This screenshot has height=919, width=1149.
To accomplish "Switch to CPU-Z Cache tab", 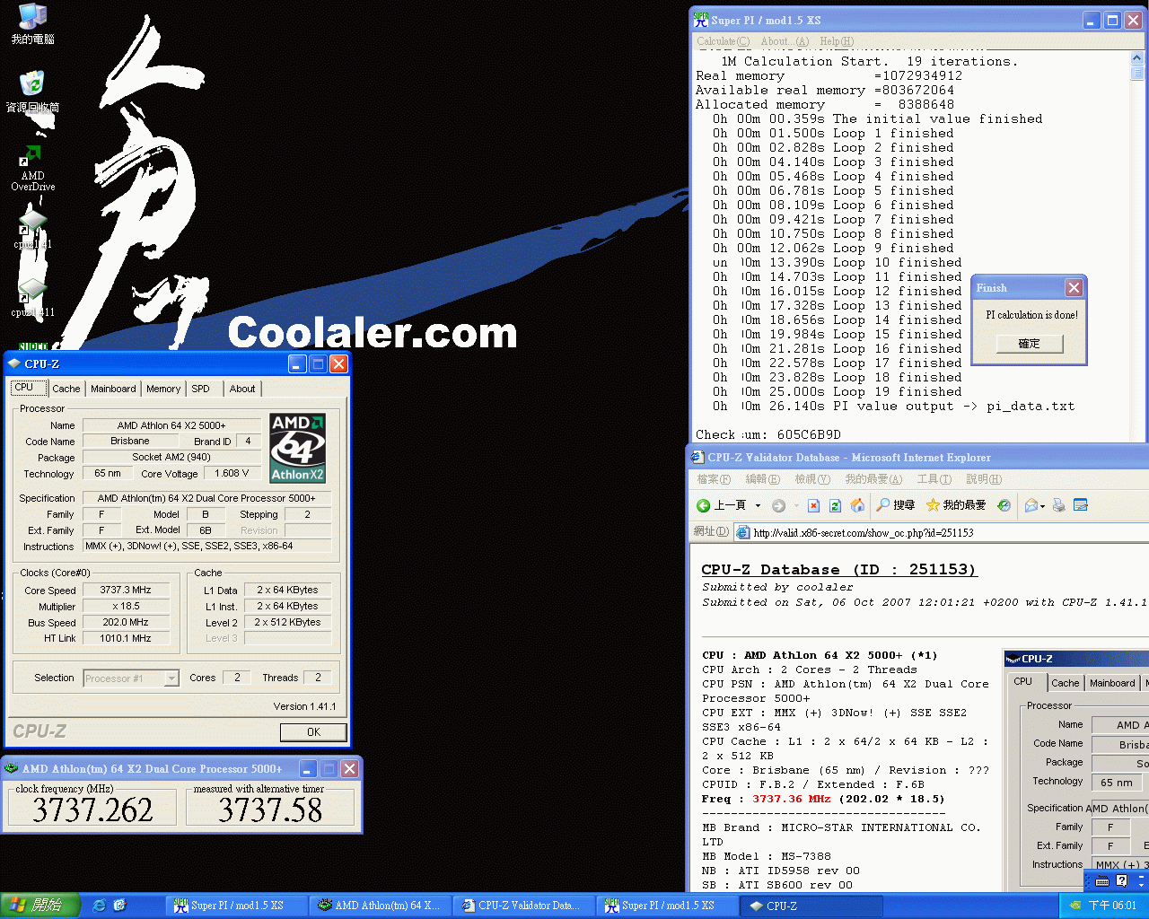I will (66, 389).
